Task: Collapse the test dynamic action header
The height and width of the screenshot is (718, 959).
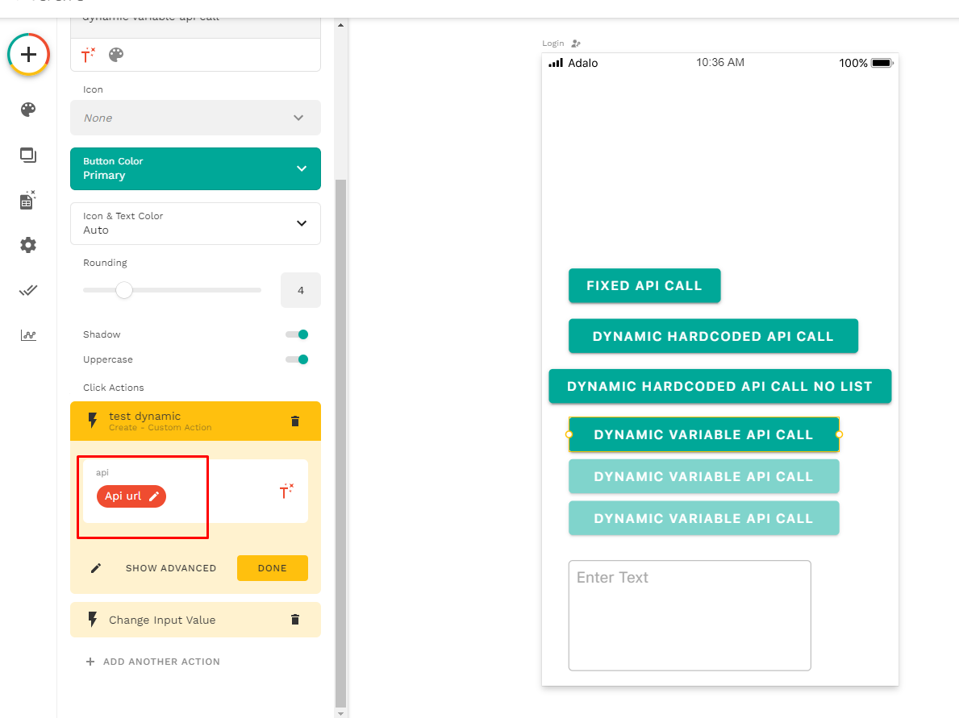Action: (196, 421)
